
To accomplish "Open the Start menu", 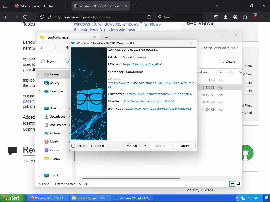I will click(x=12, y=198).
